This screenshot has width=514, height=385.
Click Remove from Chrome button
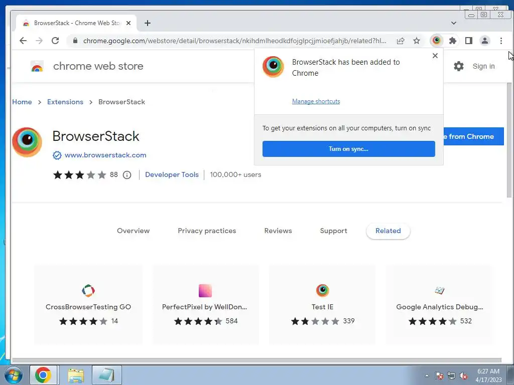pyautogui.click(x=473, y=136)
